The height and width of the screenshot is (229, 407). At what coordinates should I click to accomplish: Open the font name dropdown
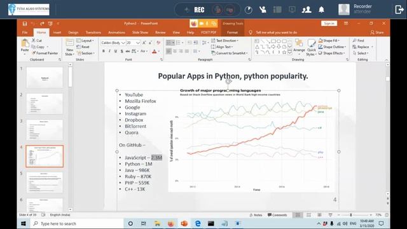pos(123,43)
